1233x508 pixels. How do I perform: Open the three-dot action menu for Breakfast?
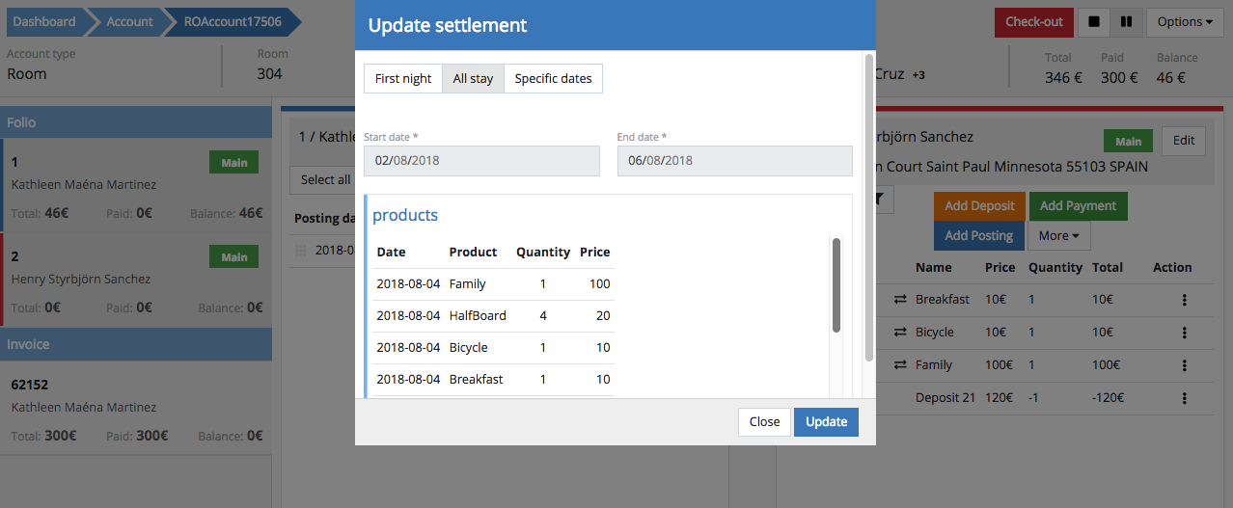(x=1184, y=300)
